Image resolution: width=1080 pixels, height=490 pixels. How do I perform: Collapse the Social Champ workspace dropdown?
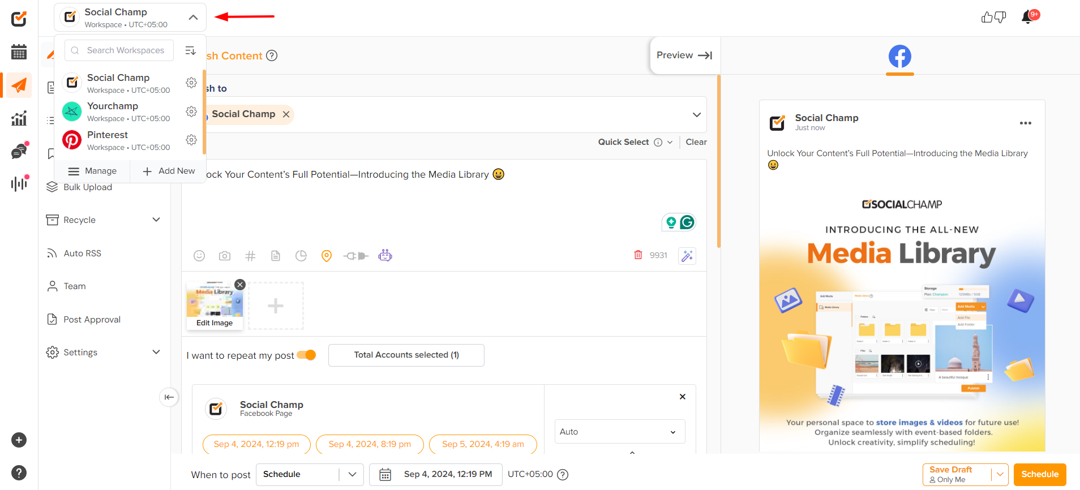pos(193,18)
